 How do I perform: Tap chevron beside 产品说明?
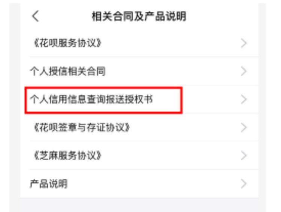click(244, 183)
